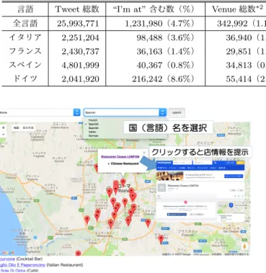Select the value 25,993,771
The width and height of the screenshot is (266, 273).
coord(78,24)
